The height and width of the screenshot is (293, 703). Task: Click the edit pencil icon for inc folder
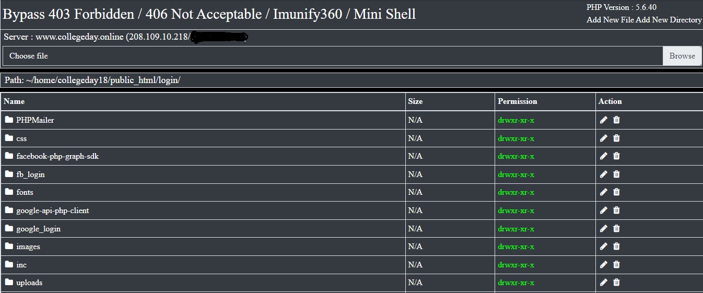pos(603,265)
